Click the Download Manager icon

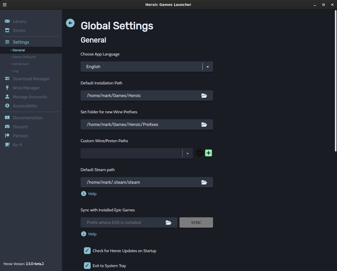[7, 78]
